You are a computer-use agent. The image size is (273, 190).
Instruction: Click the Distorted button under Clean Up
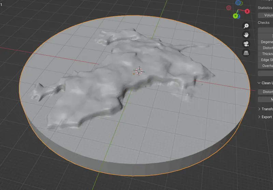tap(265, 92)
